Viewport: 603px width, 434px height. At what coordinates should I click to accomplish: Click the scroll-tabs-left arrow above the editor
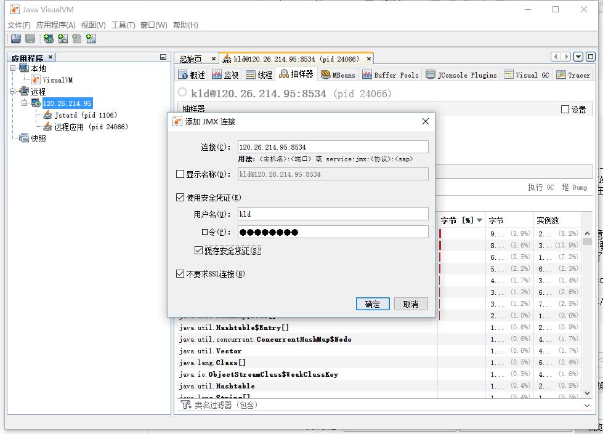(x=556, y=55)
